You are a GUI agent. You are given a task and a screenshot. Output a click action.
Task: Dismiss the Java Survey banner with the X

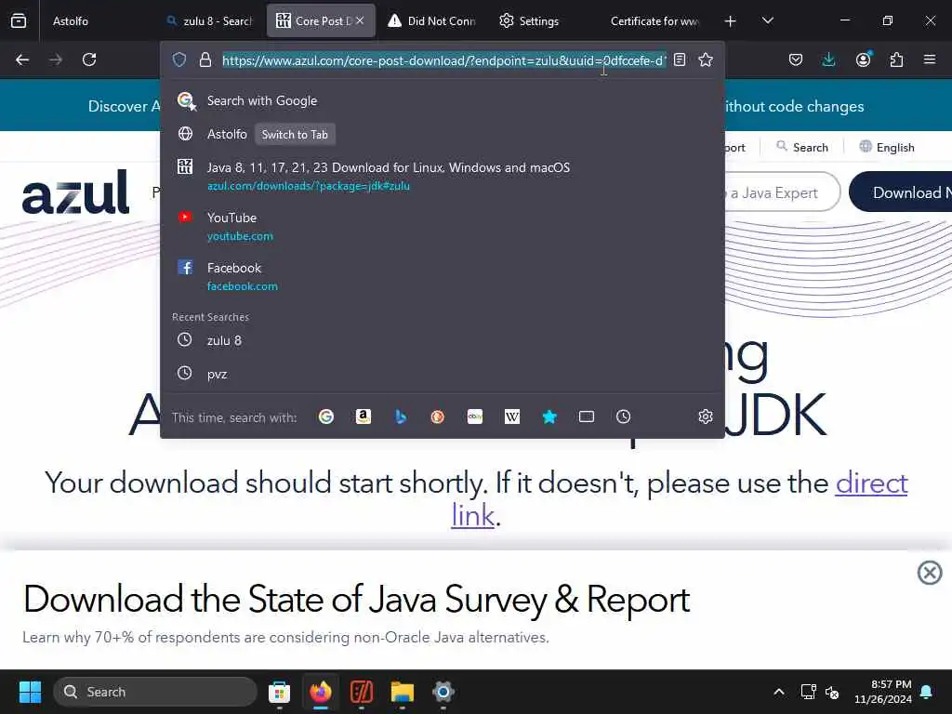(930, 573)
